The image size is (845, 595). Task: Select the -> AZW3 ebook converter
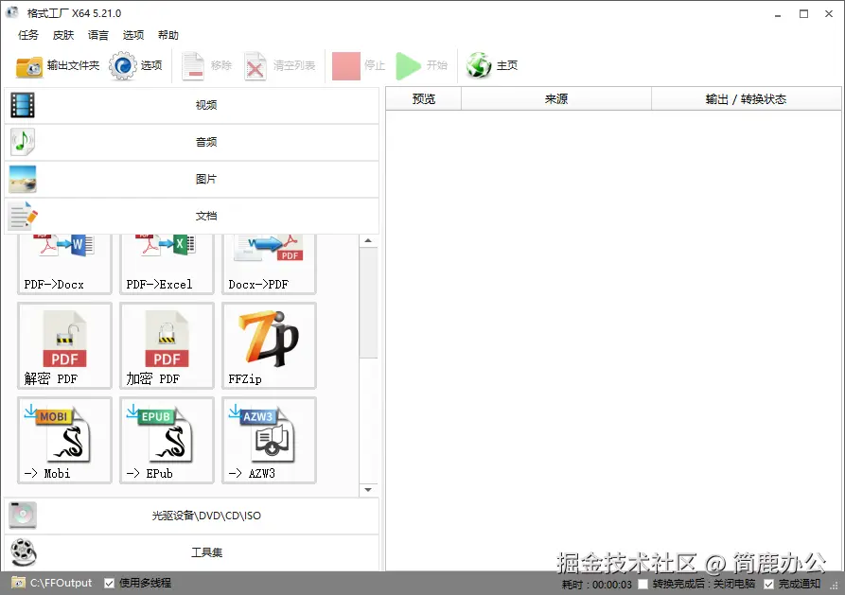click(x=269, y=440)
